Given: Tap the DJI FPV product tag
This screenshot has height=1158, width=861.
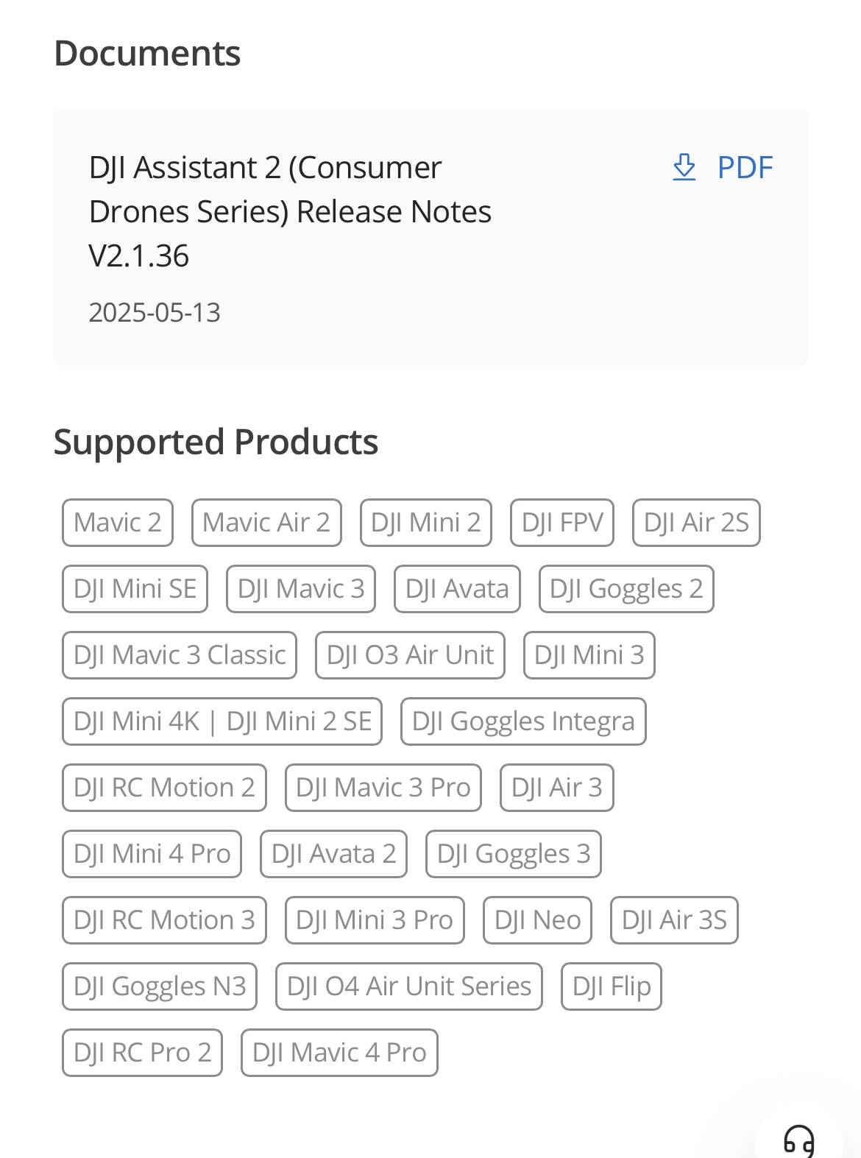Looking at the screenshot, I should [562, 523].
